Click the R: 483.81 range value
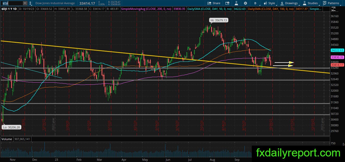345x162 pixels. tap(112, 9)
